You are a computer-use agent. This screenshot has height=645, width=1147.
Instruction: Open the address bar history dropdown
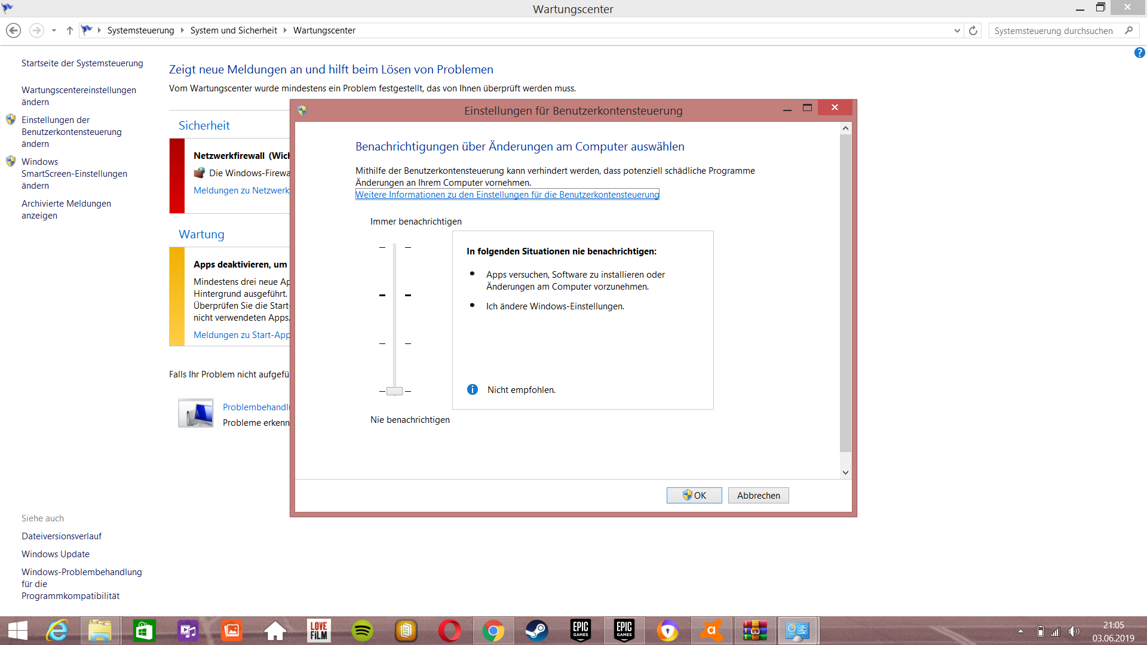(957, 30)
